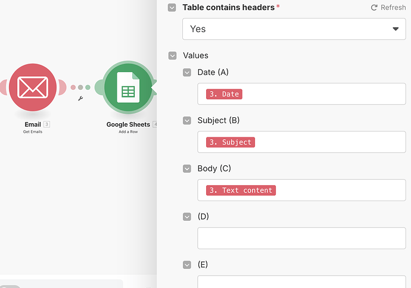Toggle the (D) column checkbox
Image resolution: width=411 pixels, height=288 pixels.
187,217
